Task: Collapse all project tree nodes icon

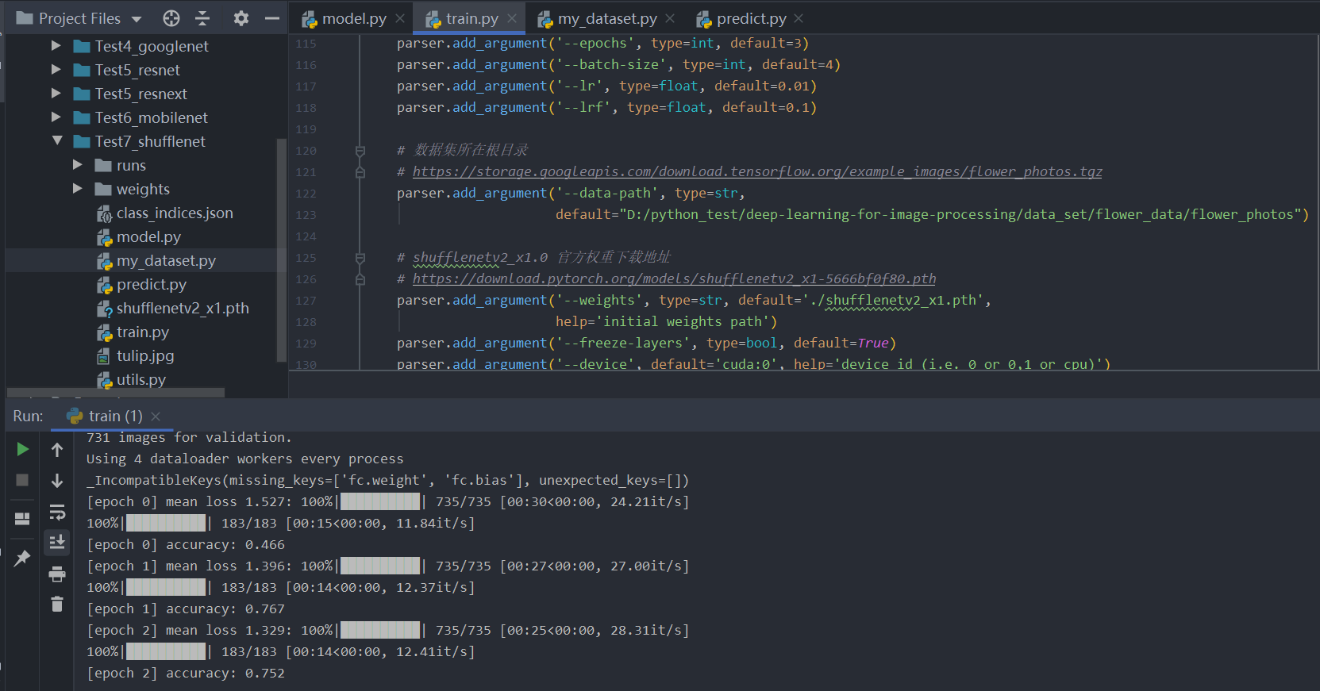Action: tap(202, 18)
